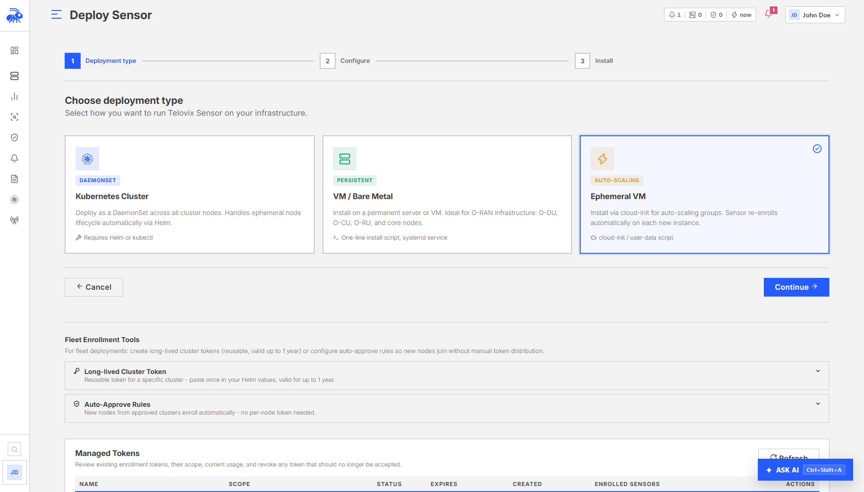Click the NAME column header
The width and height of the screenshot is (864, 492).
89,484
